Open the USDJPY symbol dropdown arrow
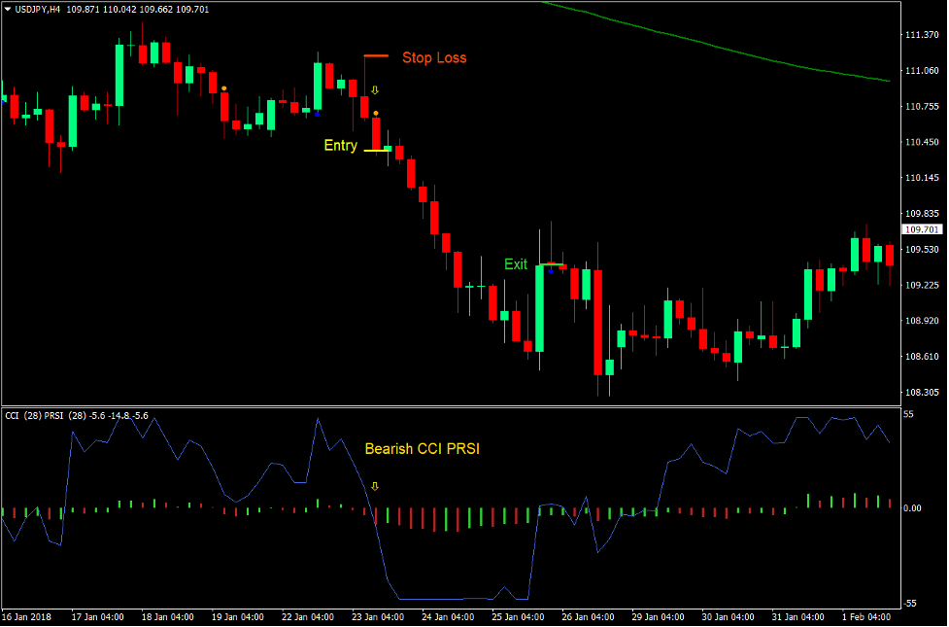This screenshot has height=627, width=949. point(8,7)
